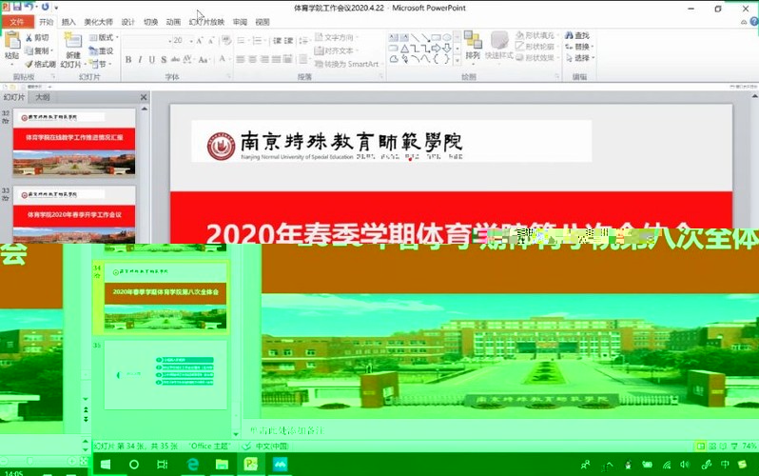
Task: Click the 粘贴 (Paste) clipboard icon
Action: coord(12,41)
